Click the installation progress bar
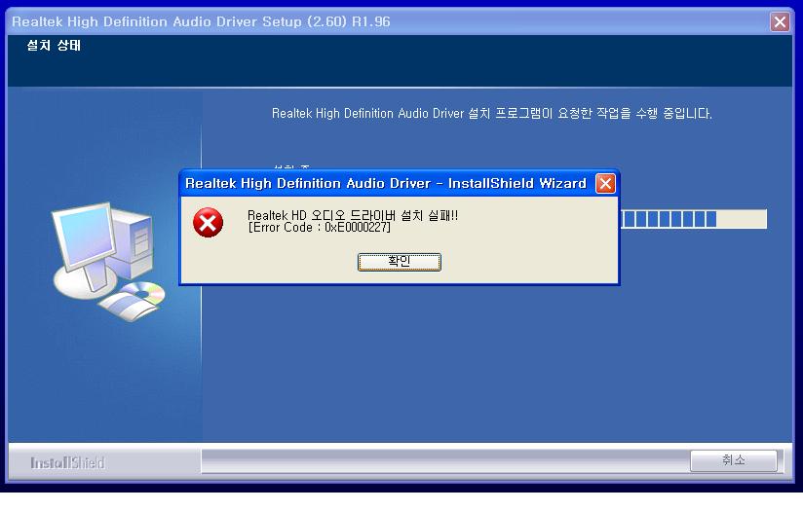 coord(694,219)
